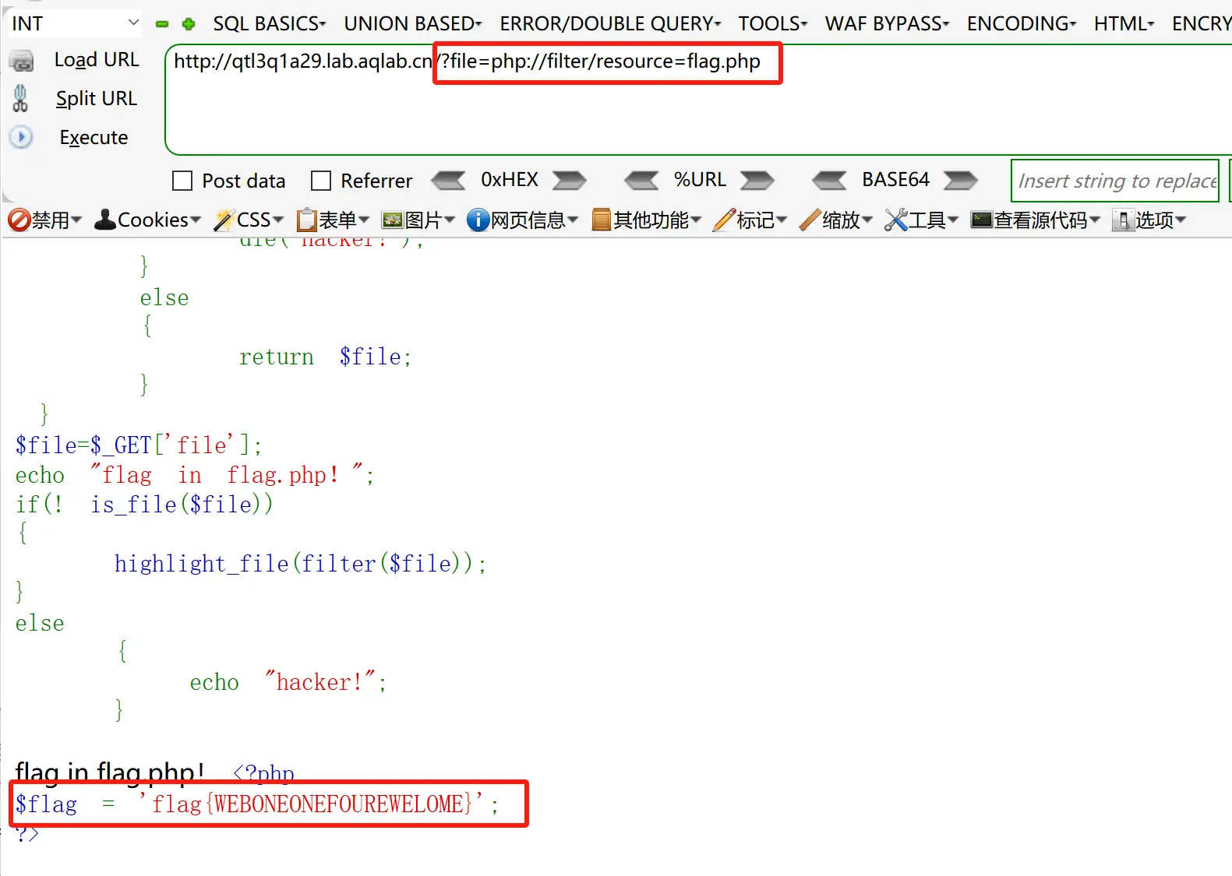The image size is (1232, 876).
Task: Toggle the Referrer checkbox
Action: click(x=321, y=181)
